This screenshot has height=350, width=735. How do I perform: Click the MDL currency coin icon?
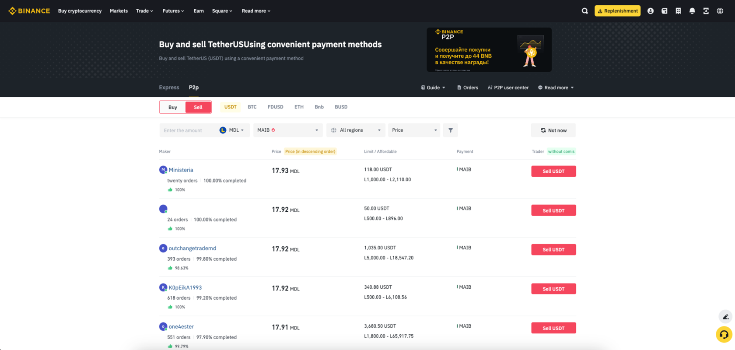point(223,130)
